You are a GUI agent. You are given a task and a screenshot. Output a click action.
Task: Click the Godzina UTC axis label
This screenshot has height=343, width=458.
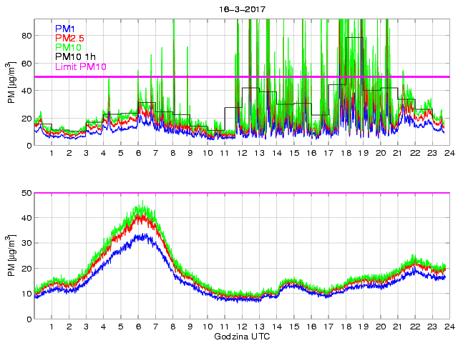[242, 336]
